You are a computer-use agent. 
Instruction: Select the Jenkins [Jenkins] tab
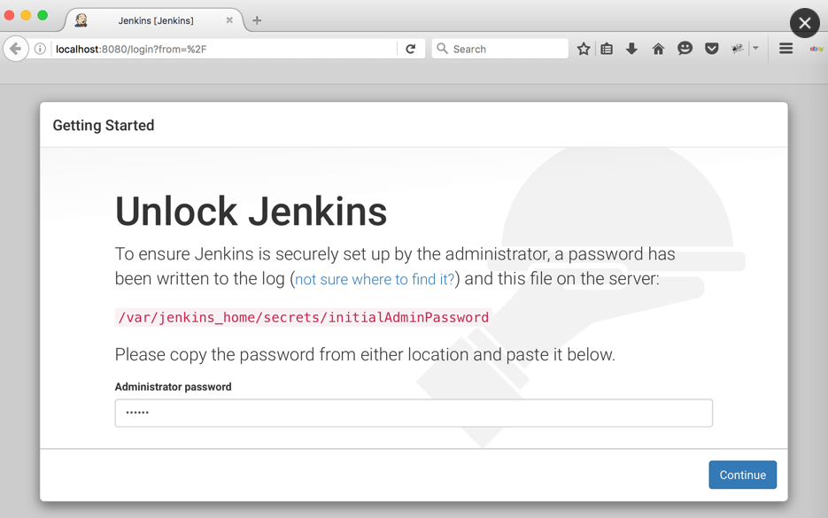[155, 20]
